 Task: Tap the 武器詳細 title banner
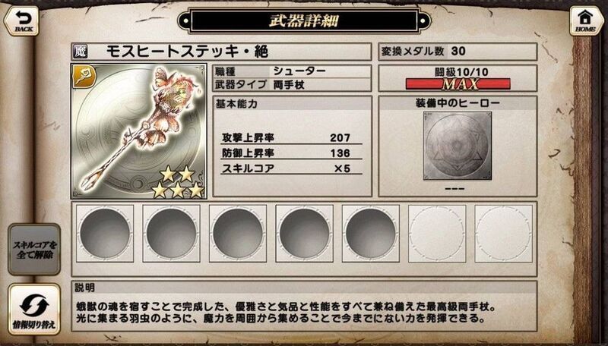click(x=304, y=20)
